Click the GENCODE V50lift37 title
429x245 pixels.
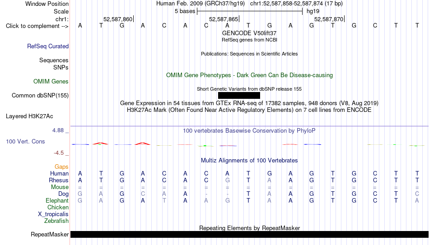pyautogui.click(x=249, y=33)
